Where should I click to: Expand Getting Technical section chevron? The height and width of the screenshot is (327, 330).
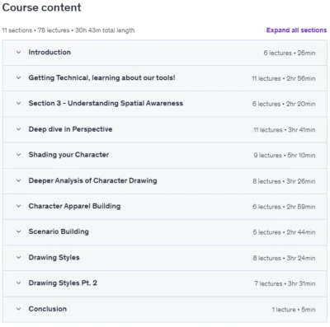pos(18,77)
